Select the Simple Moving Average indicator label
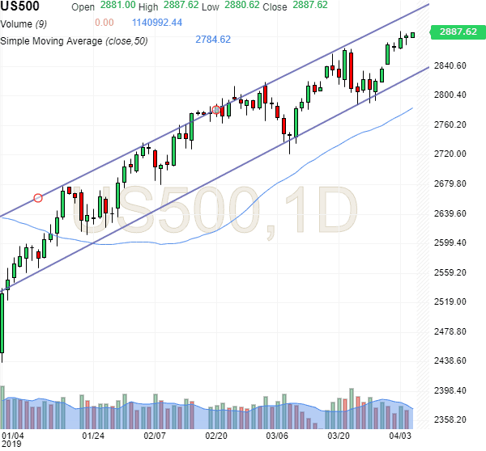486x451 pixels. tap(74, 40)
